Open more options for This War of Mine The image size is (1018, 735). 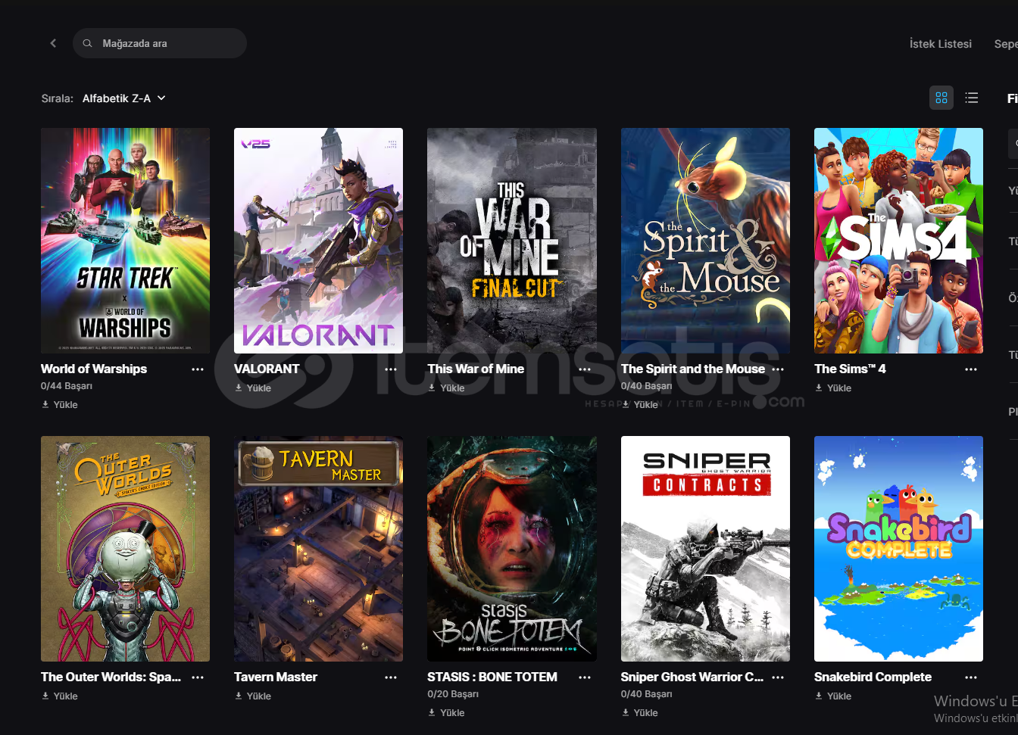[x=585, y=369]
